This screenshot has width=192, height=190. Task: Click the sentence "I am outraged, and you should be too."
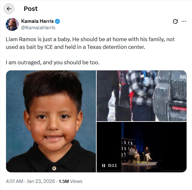[52, 62]
